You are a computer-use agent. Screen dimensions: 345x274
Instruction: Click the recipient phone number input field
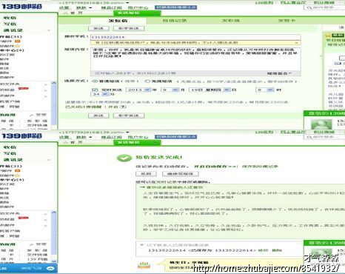[x=195, y=37]
